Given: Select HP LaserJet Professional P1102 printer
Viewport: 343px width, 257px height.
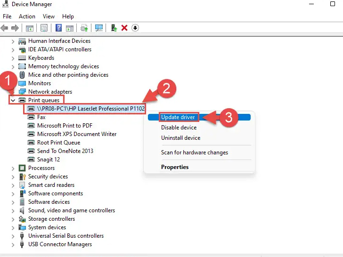Looking at the screenshot, I should (91, 109).
